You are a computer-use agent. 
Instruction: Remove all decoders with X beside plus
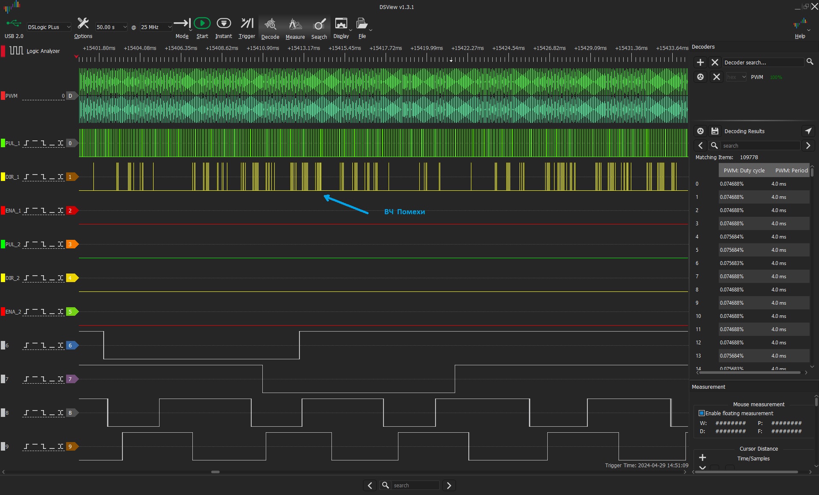coord(715,62)
